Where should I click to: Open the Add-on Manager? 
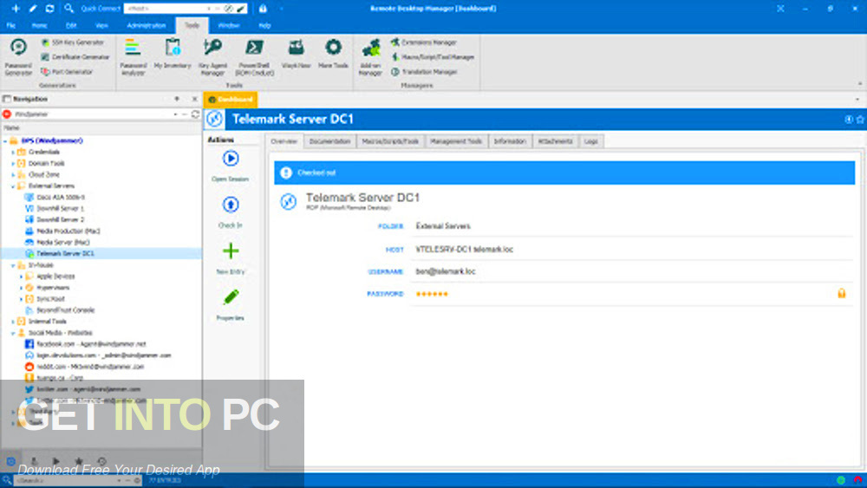(x=370, y=57)
